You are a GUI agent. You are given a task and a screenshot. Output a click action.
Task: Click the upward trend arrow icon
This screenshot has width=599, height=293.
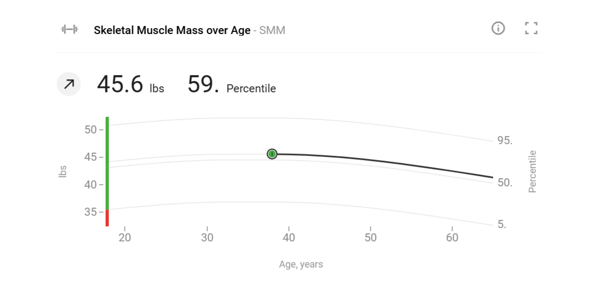69,84
